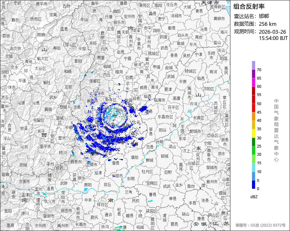The width and height of the screenshot is (290, 231).
Task: Click the purple 65–70 dBZ legend swatch
Action: [253, 74]
